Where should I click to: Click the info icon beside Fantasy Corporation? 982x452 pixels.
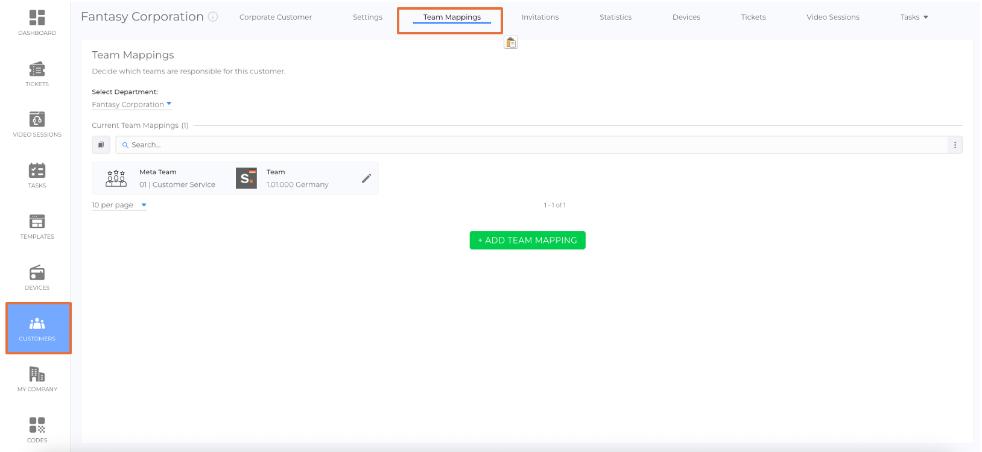point(213,17)
